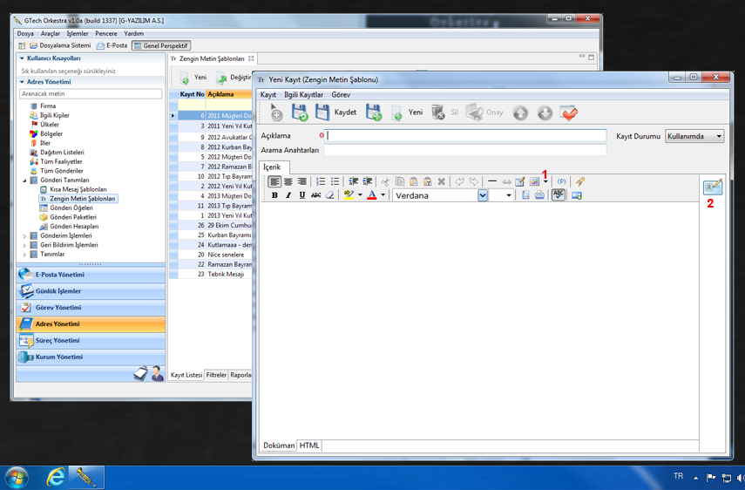Click the strikethrough ABC icon
Screen dimensions: 745x490
click(315, 195)
